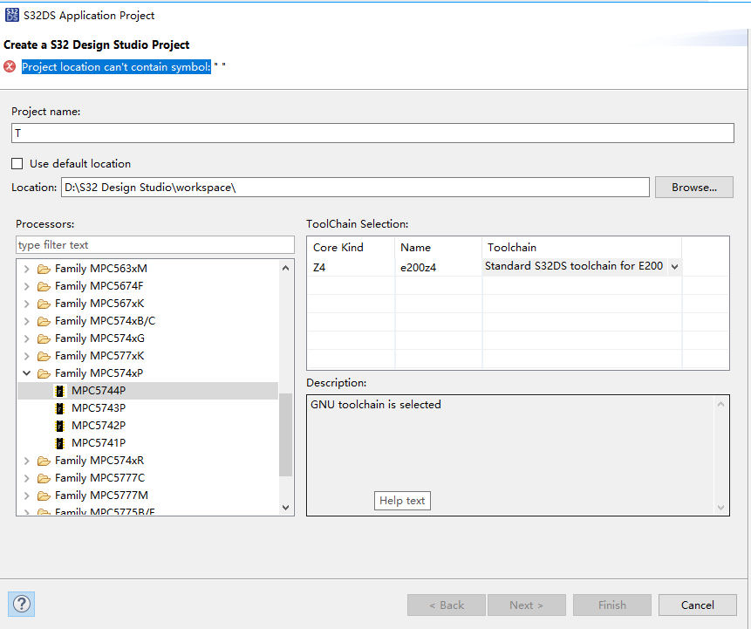
Task: Expand Family MPC577xK tree node
Action: coord(27,356)
